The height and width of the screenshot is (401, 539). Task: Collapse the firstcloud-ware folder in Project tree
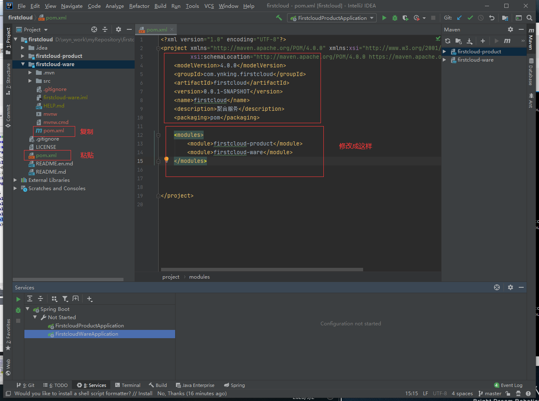point(23,64)
